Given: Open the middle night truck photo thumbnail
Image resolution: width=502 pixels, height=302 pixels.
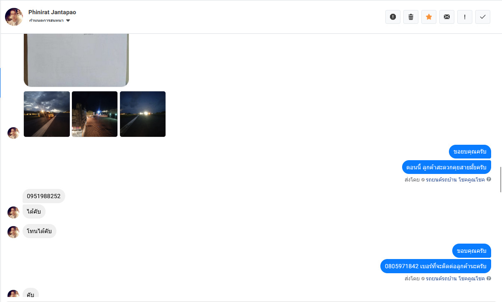Looking at the screenshot, I should (94, 114).
